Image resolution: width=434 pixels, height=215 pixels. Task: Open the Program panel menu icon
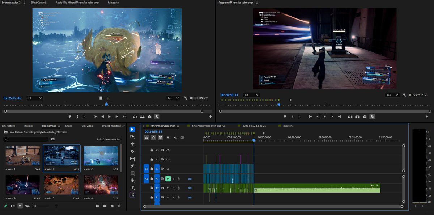click(257, 3)
